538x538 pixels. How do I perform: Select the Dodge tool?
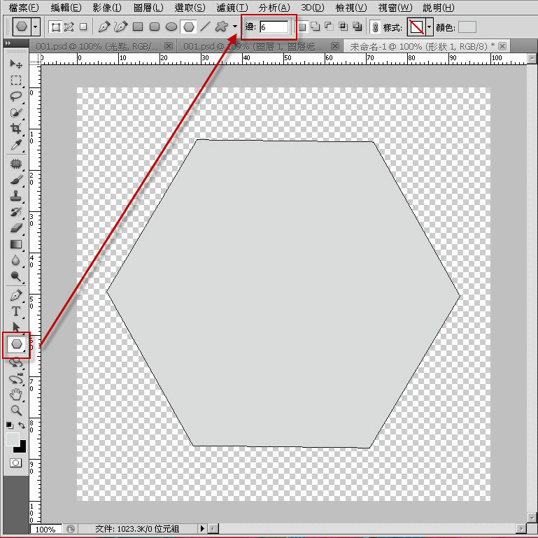(16, 276)
